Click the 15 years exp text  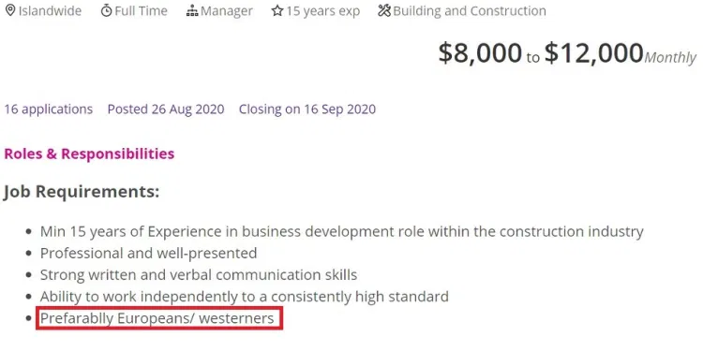[322, 11]
